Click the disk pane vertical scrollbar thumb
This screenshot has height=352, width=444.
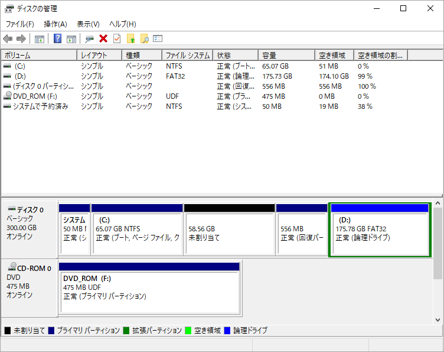pyautogui.click(x=438, y=243)
